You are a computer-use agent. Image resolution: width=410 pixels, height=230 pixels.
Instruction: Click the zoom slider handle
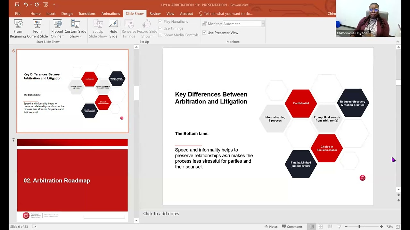click(359, 226)
